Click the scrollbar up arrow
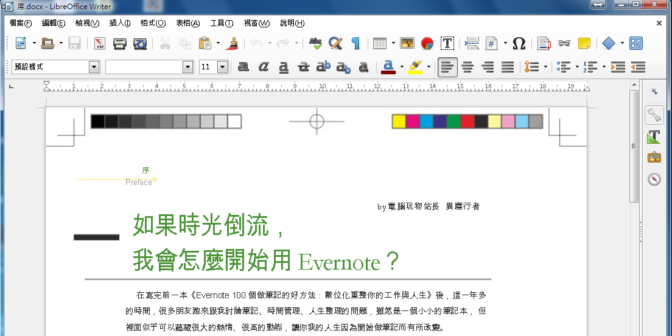This screenshot has width=672, height=336. 634,85
